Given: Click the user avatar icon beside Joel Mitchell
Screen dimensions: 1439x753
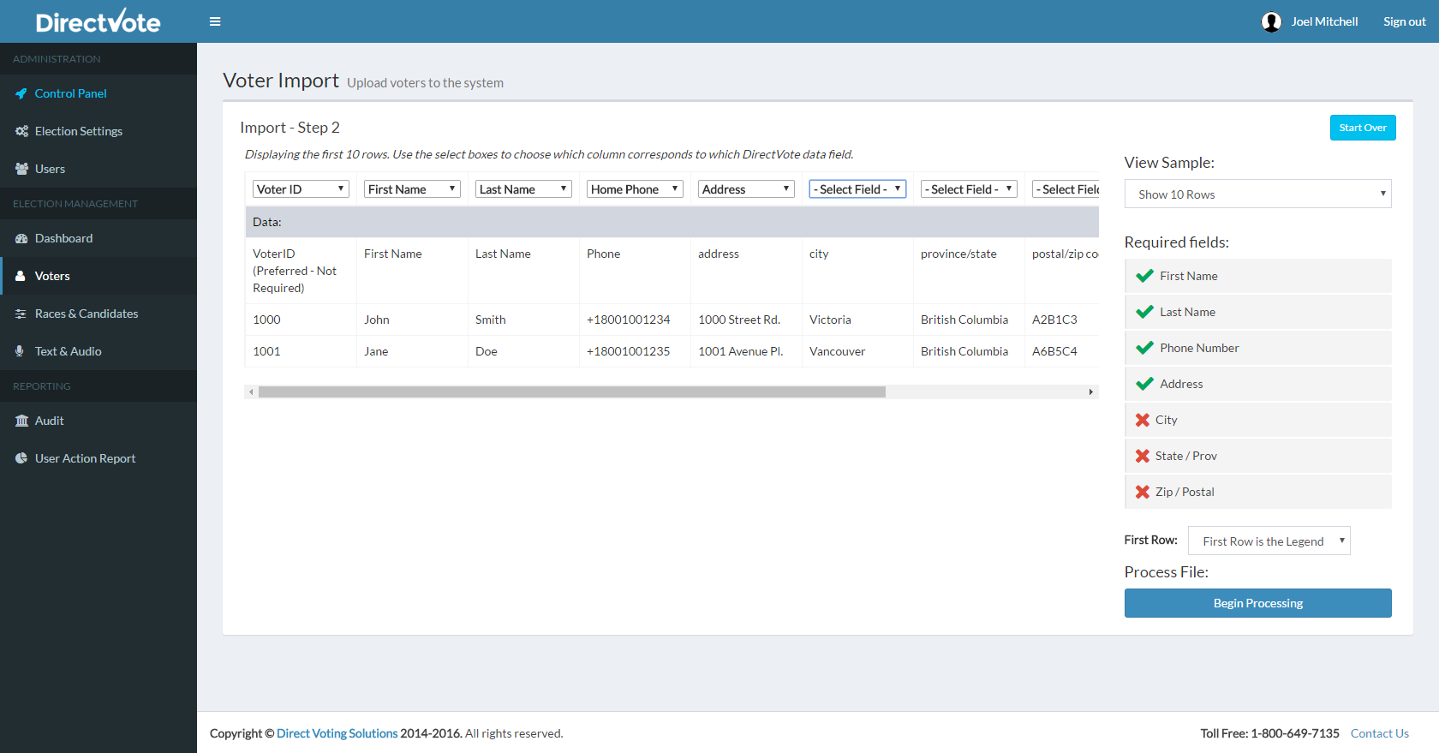Looking at the screenshot, I should tap(1271, 21).
